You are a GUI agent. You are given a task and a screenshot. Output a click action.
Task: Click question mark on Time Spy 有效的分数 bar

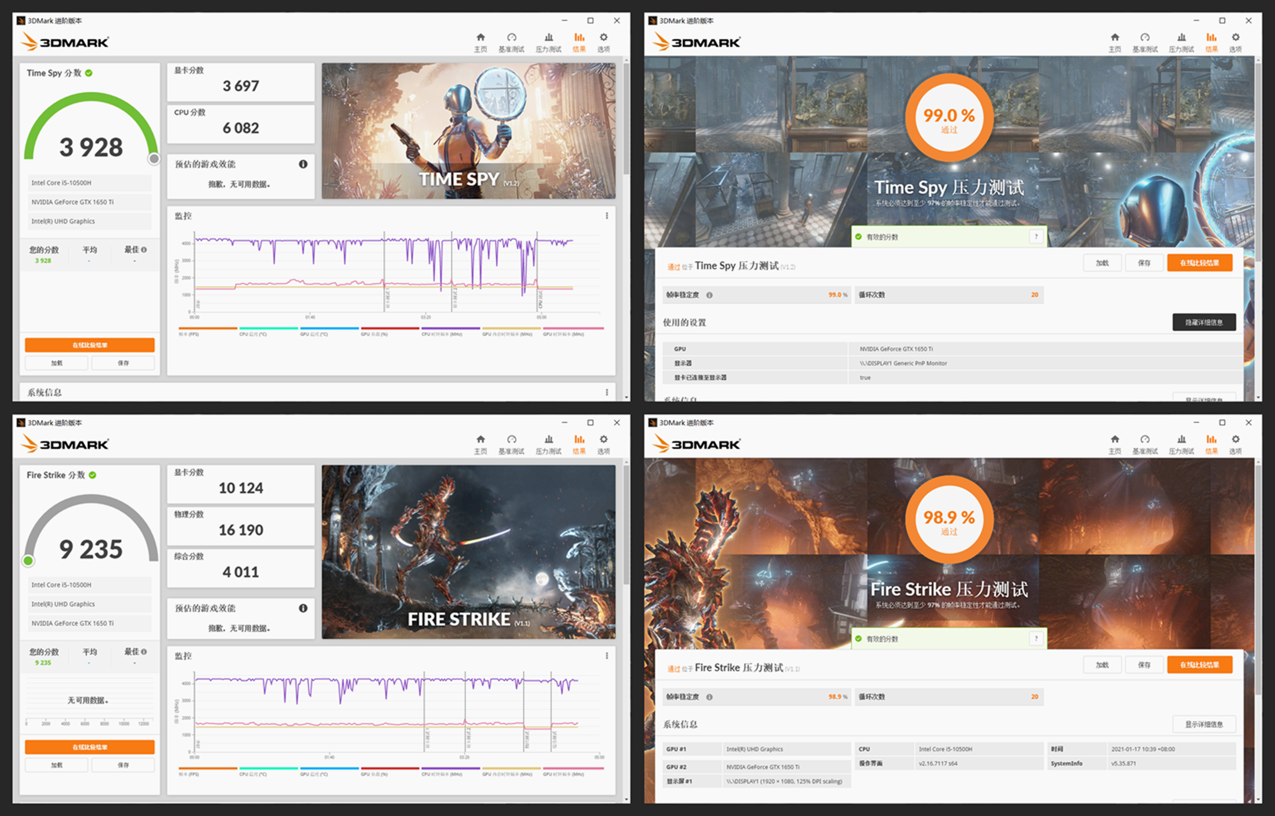click(1036, 237)
